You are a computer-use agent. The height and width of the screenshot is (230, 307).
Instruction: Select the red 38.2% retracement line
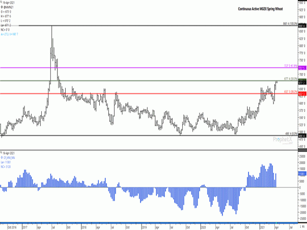144,94
